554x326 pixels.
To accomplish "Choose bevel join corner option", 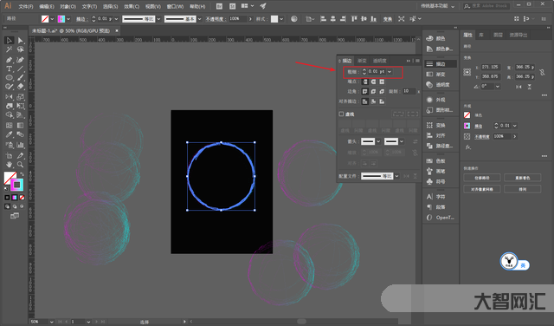I will click(x=382, y=91).
